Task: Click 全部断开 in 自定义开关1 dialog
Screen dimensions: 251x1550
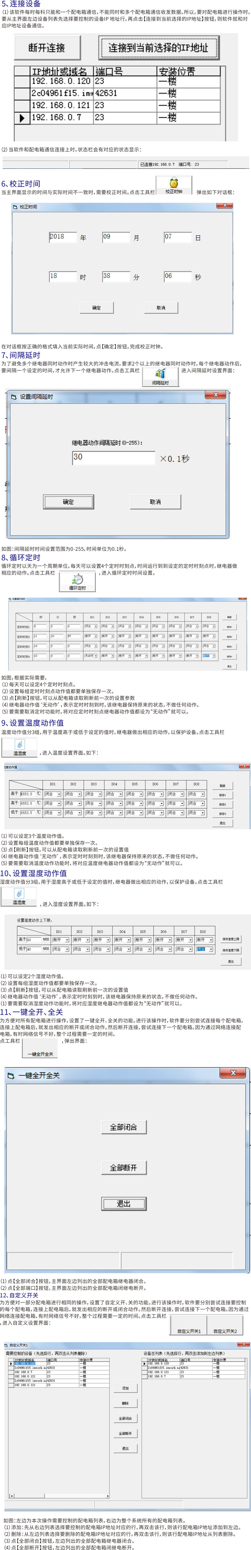Action: click(x=125, y=1433)
